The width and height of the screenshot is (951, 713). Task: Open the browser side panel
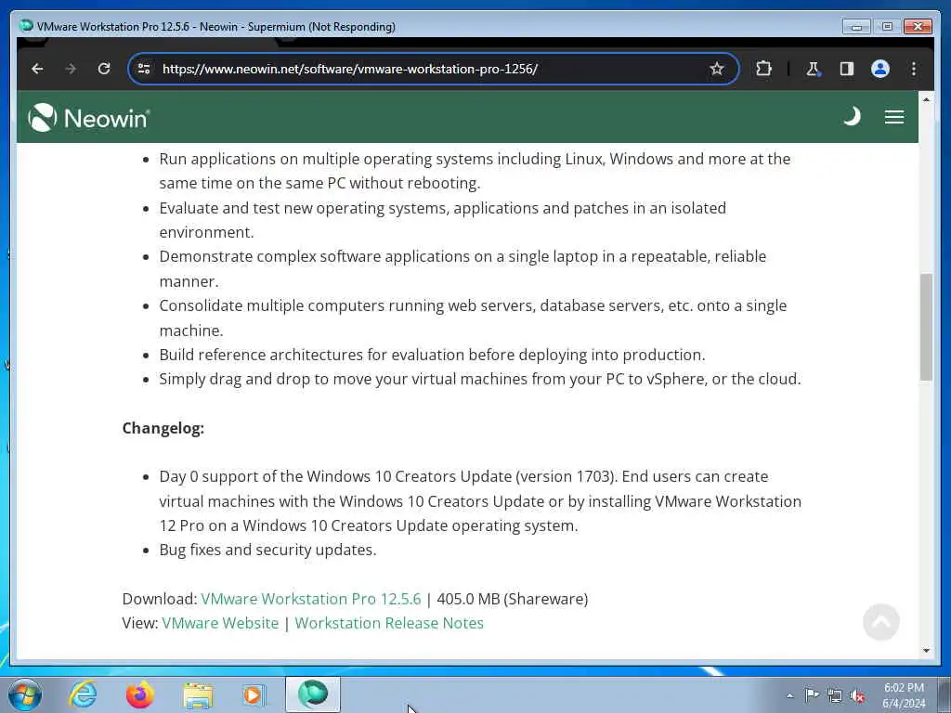pos(847,69)
